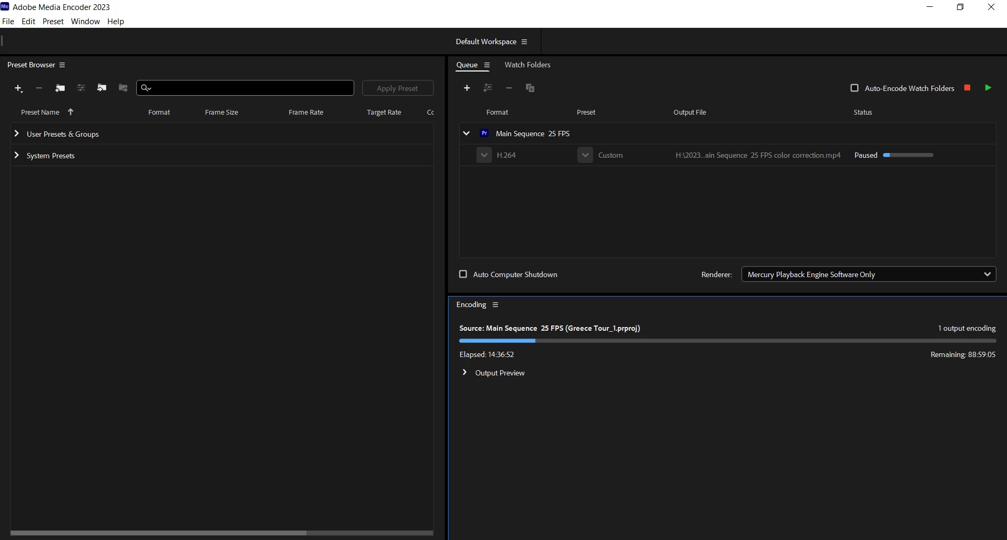The image size is (1007, 540).
Task: Click Preset column header in Queue
Action: 586,112
